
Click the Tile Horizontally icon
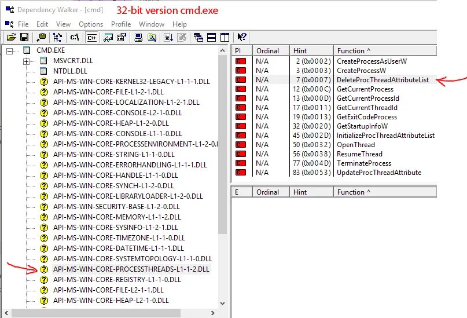tap(211, 37)
